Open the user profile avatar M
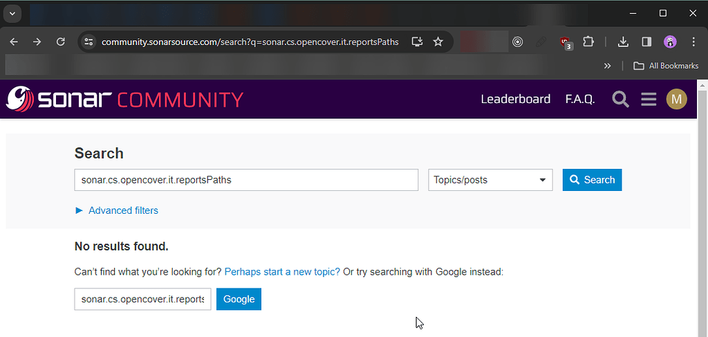Screen dimensions: 708x337 (676, 100)
